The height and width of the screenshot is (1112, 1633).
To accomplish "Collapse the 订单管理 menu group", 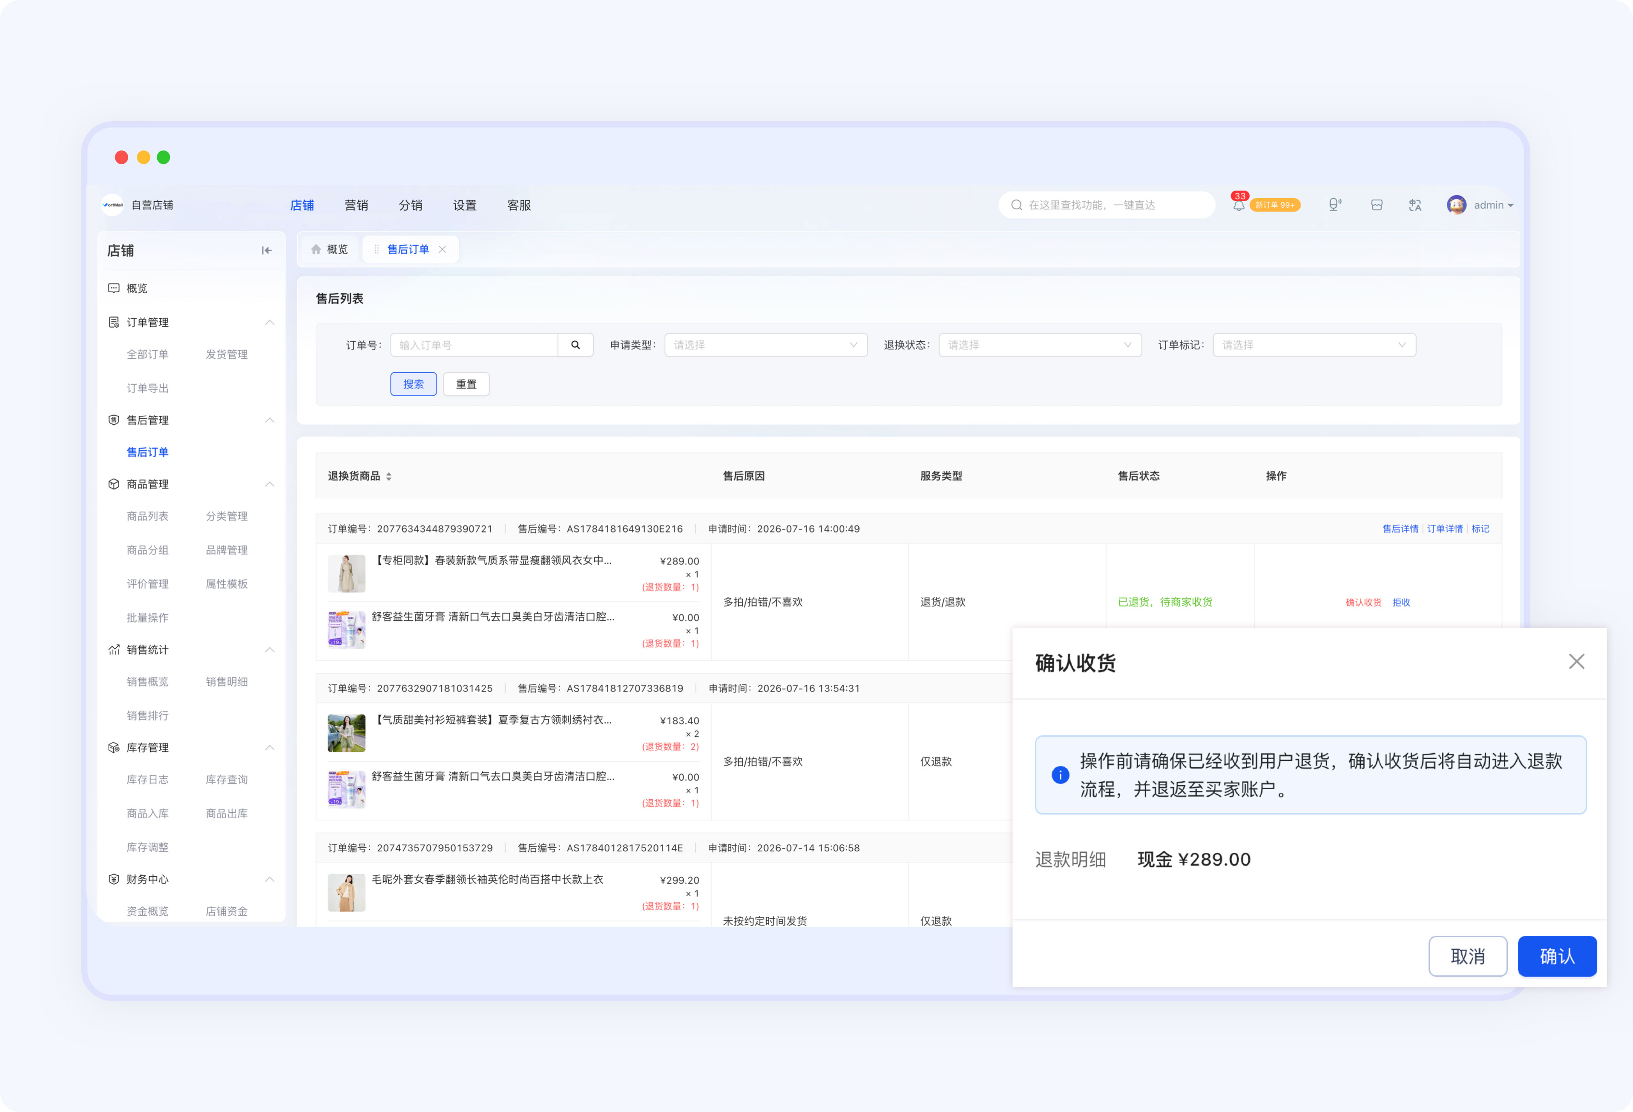I will click(269, 322).
